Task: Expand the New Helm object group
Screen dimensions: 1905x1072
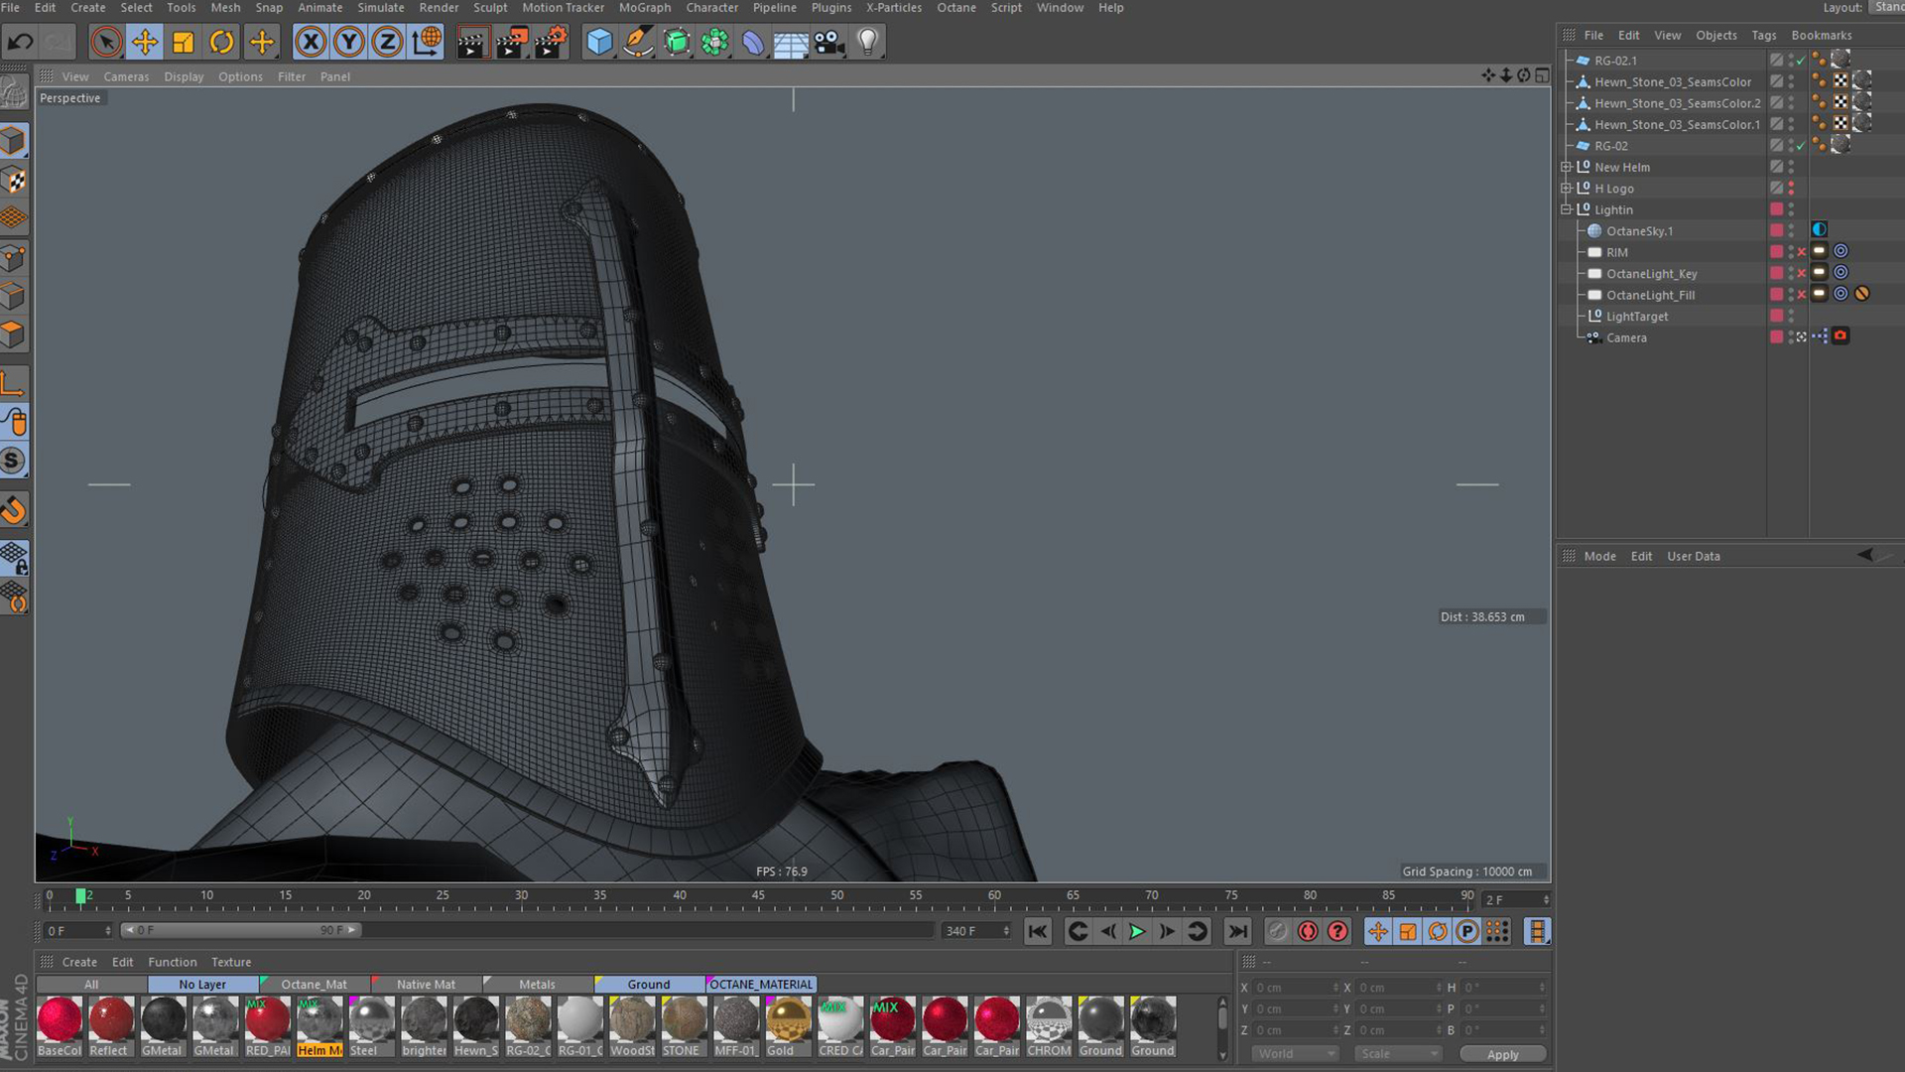Action: [x=1566, y=167]
